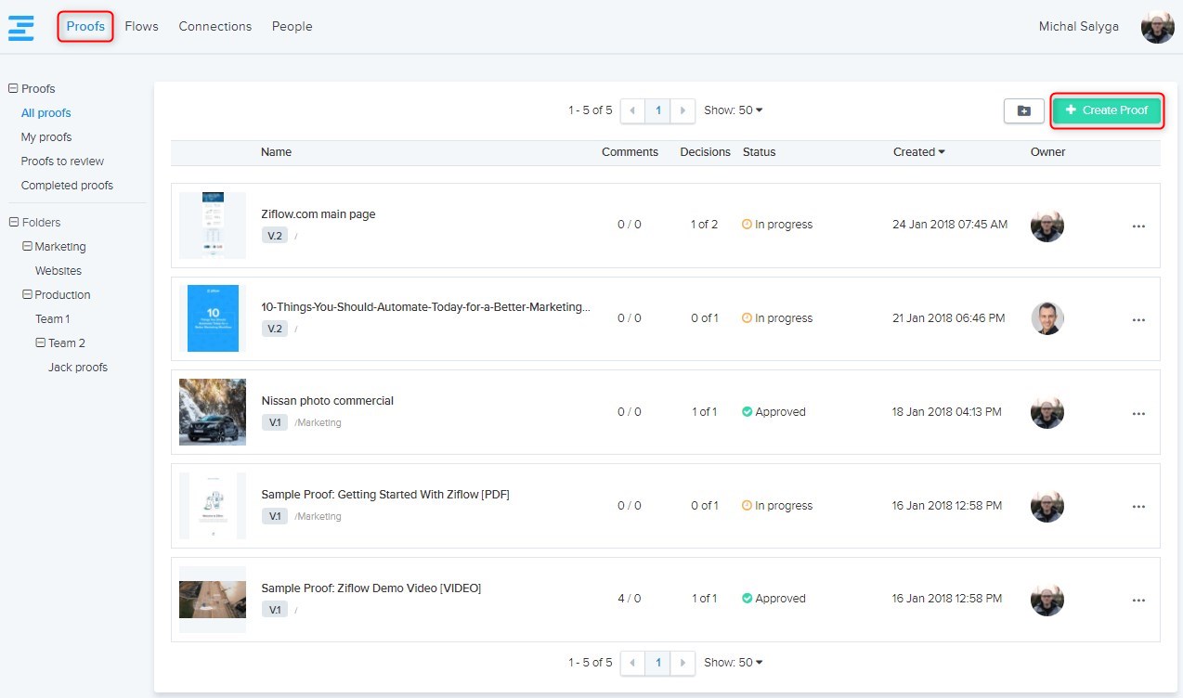
Task: Open user profile avatar in header
Action: coord(1157,27)
